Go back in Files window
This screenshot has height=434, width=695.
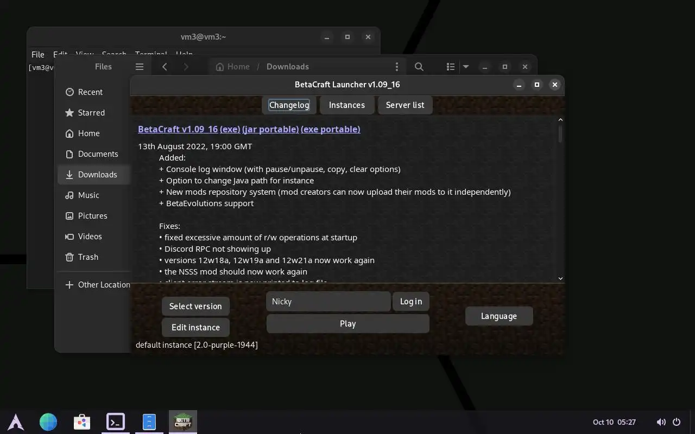point(165,67)
